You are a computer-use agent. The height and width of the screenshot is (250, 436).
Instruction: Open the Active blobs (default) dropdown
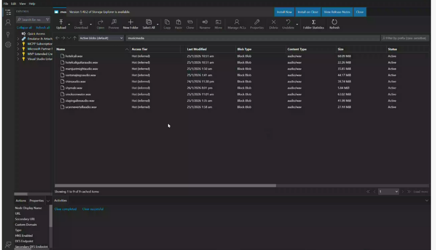pyautogui.click(x=101, y=38)
